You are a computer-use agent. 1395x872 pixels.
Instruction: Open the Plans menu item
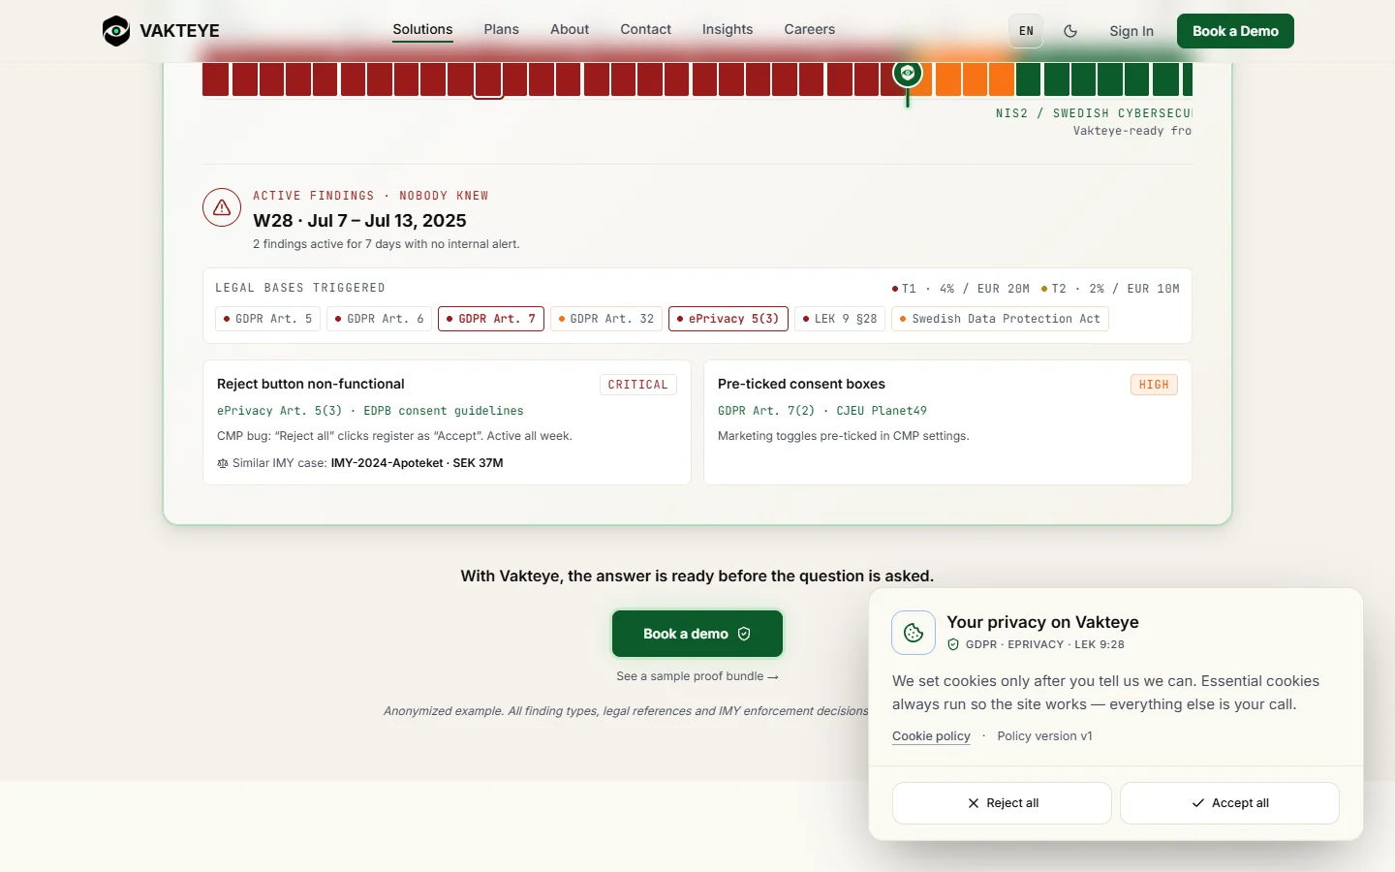[502, 29]
